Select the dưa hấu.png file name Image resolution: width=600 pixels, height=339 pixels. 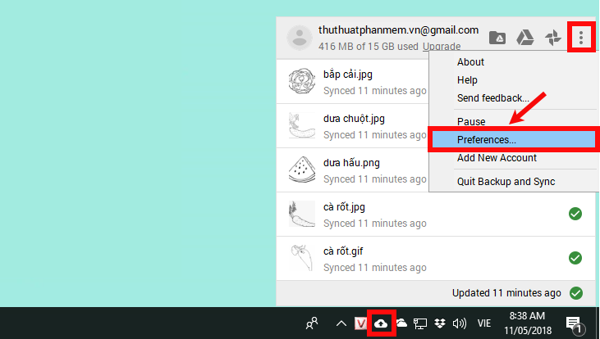[351, 163]
